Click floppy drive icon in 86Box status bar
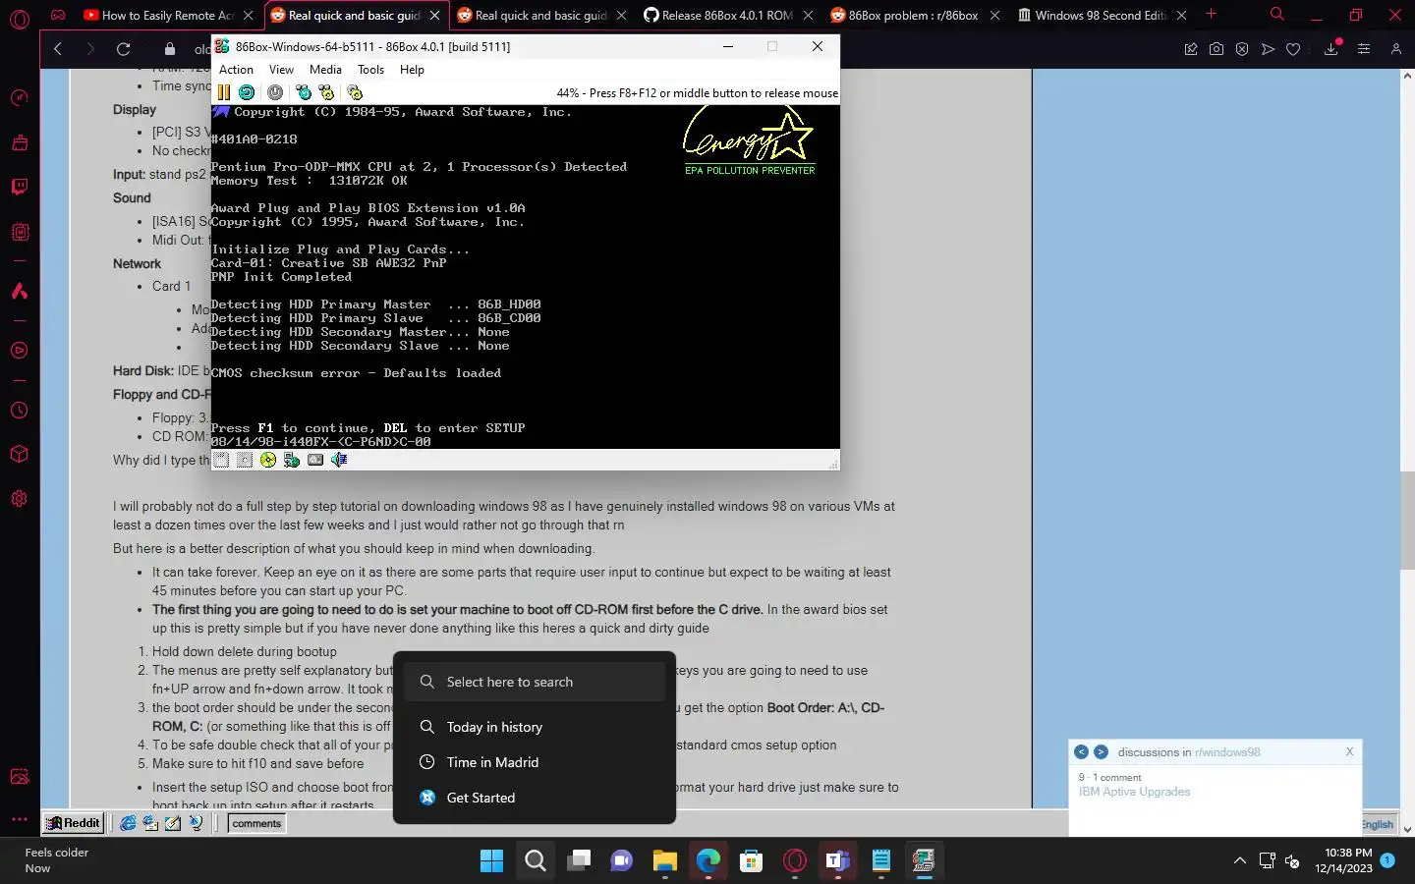 (222, 460)
